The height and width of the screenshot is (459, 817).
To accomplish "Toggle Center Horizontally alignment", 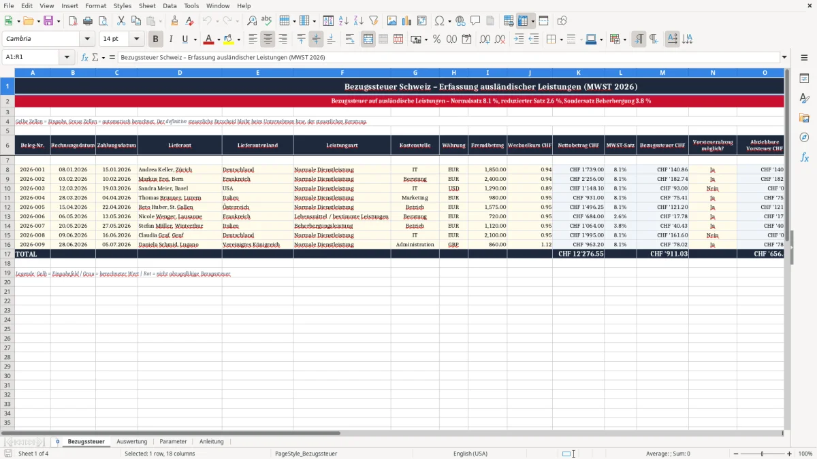I will [268, 39].
